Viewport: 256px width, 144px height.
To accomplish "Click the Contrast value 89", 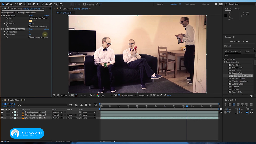I will pyautogui.click(x=30, y=34).
